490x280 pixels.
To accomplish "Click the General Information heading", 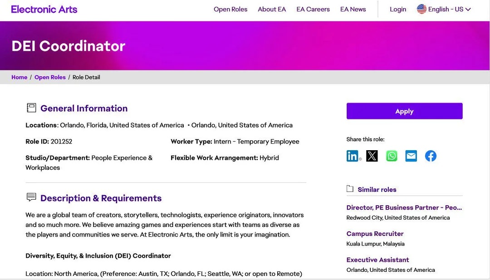I will tap(84, 108).
